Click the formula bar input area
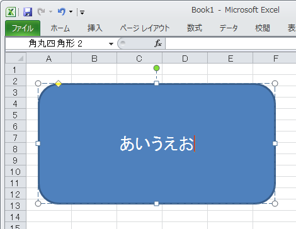The width and height of the screenshot is (296, 229). [231, 43]
